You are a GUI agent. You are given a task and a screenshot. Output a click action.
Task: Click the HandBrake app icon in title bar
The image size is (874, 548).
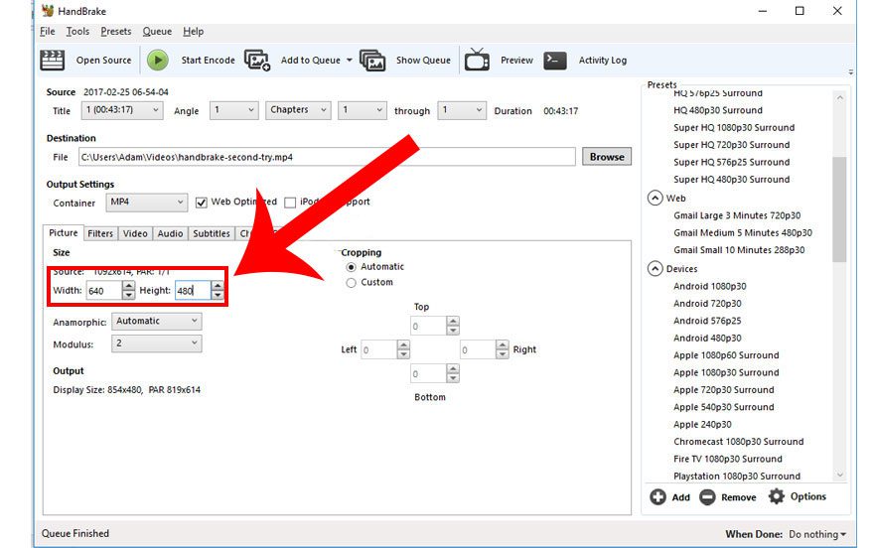[48, 11]
